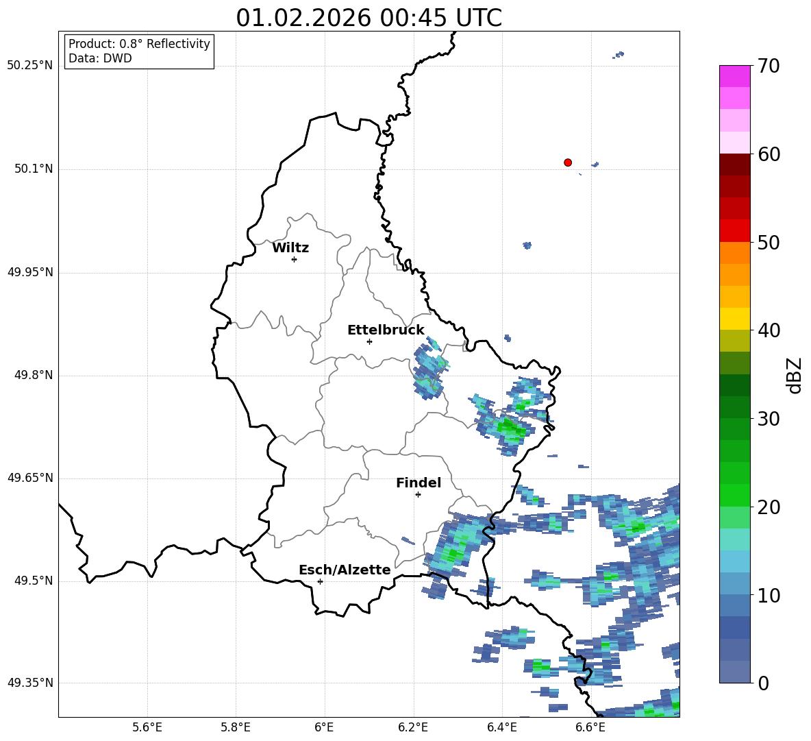Click the Findel city label
This screenshot has width=811, height=741.
coord(419,483)
